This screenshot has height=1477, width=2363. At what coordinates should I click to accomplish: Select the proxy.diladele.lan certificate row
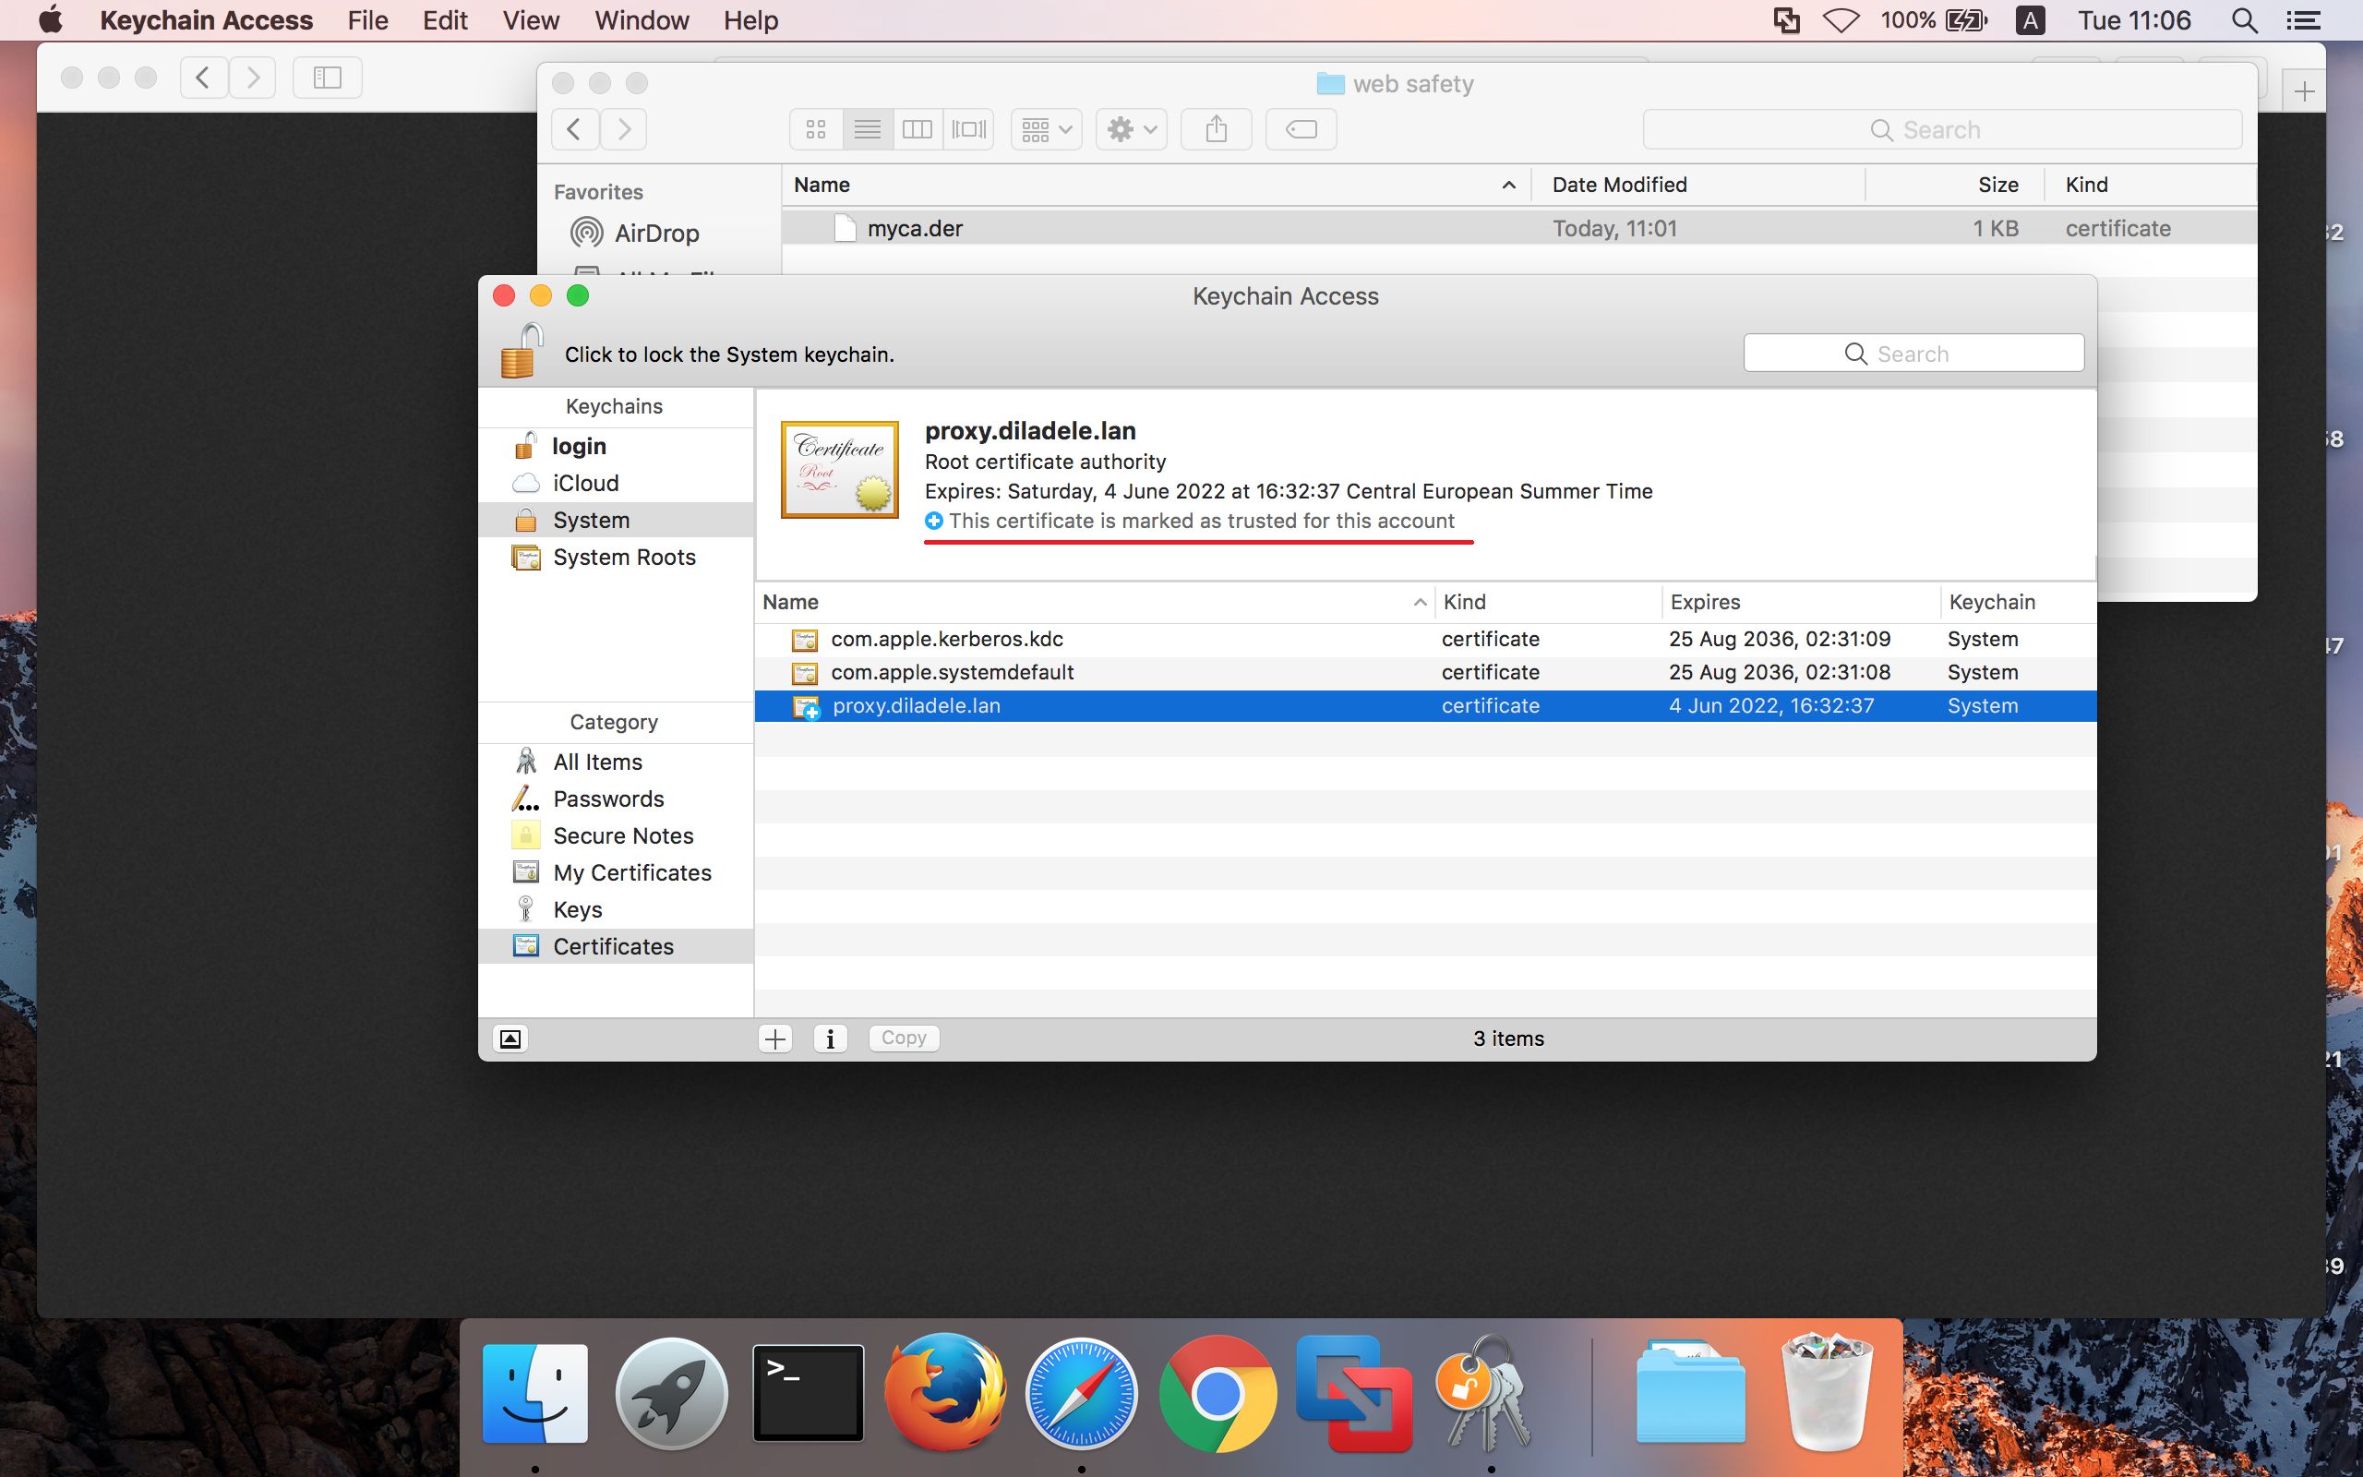(1424, 705)
